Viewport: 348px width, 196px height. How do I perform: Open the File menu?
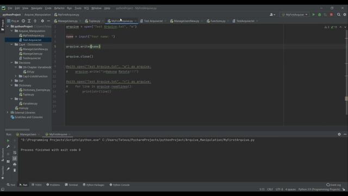10,8
